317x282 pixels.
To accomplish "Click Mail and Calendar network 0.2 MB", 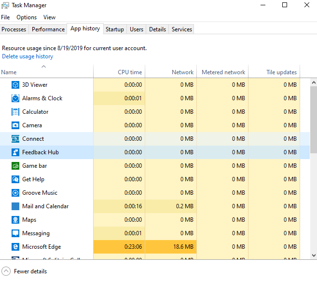I will point(171,206).
